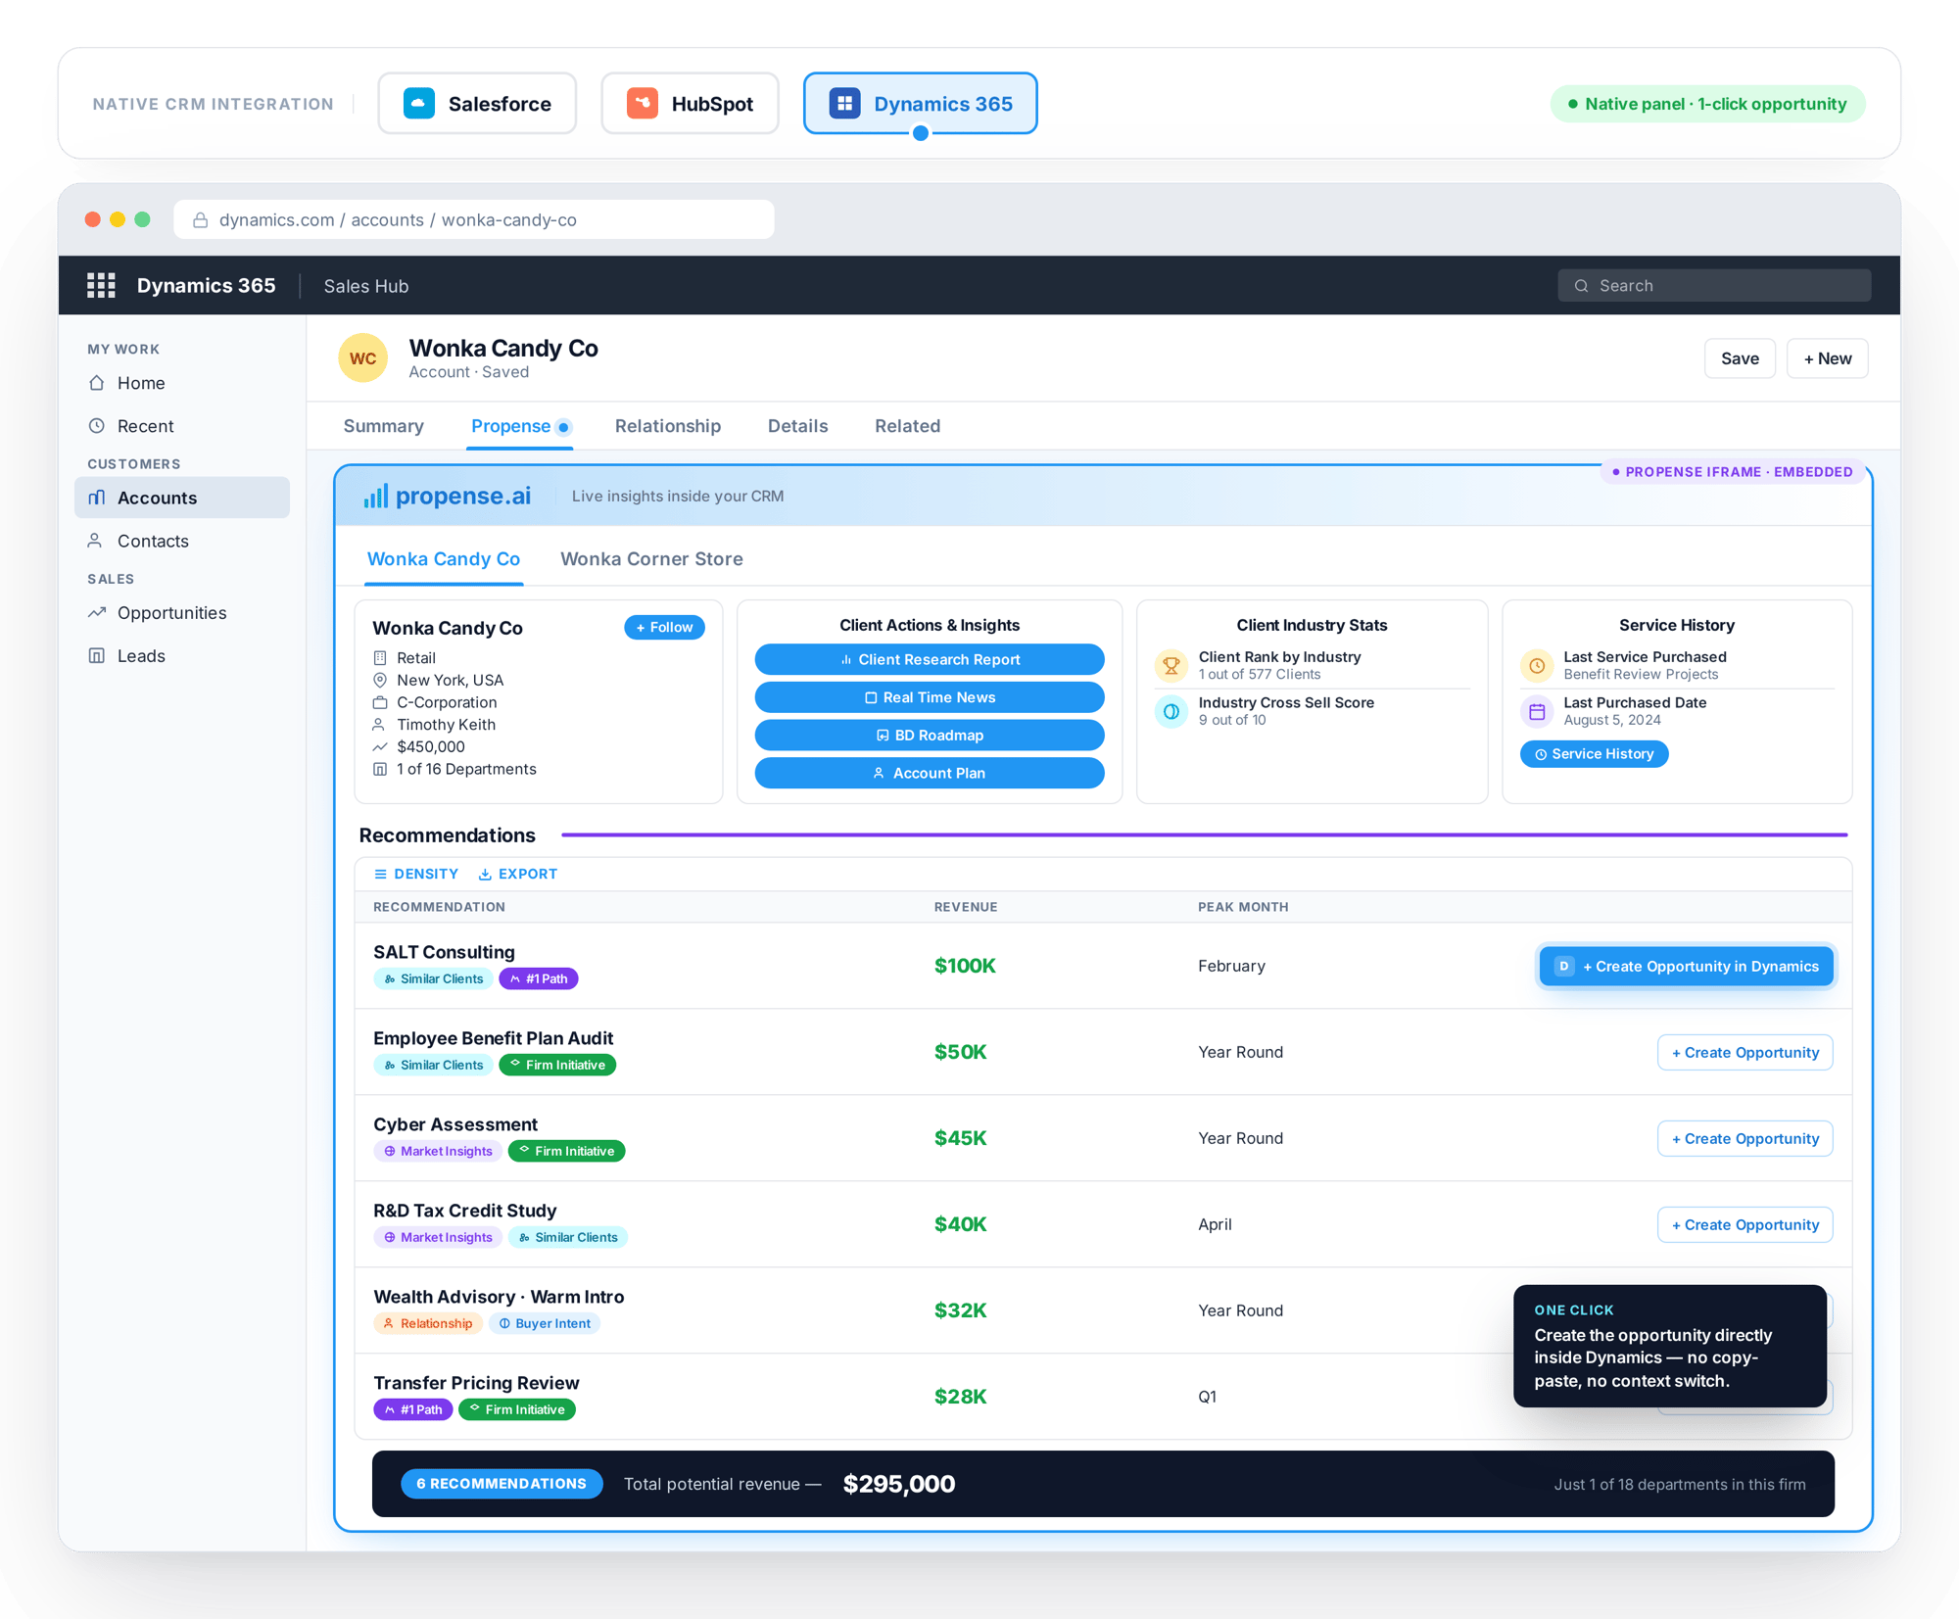Click the Industry Cross Sell Score icon
Viewport: 1959px width, 1619px height.
tap(1171, 711)
